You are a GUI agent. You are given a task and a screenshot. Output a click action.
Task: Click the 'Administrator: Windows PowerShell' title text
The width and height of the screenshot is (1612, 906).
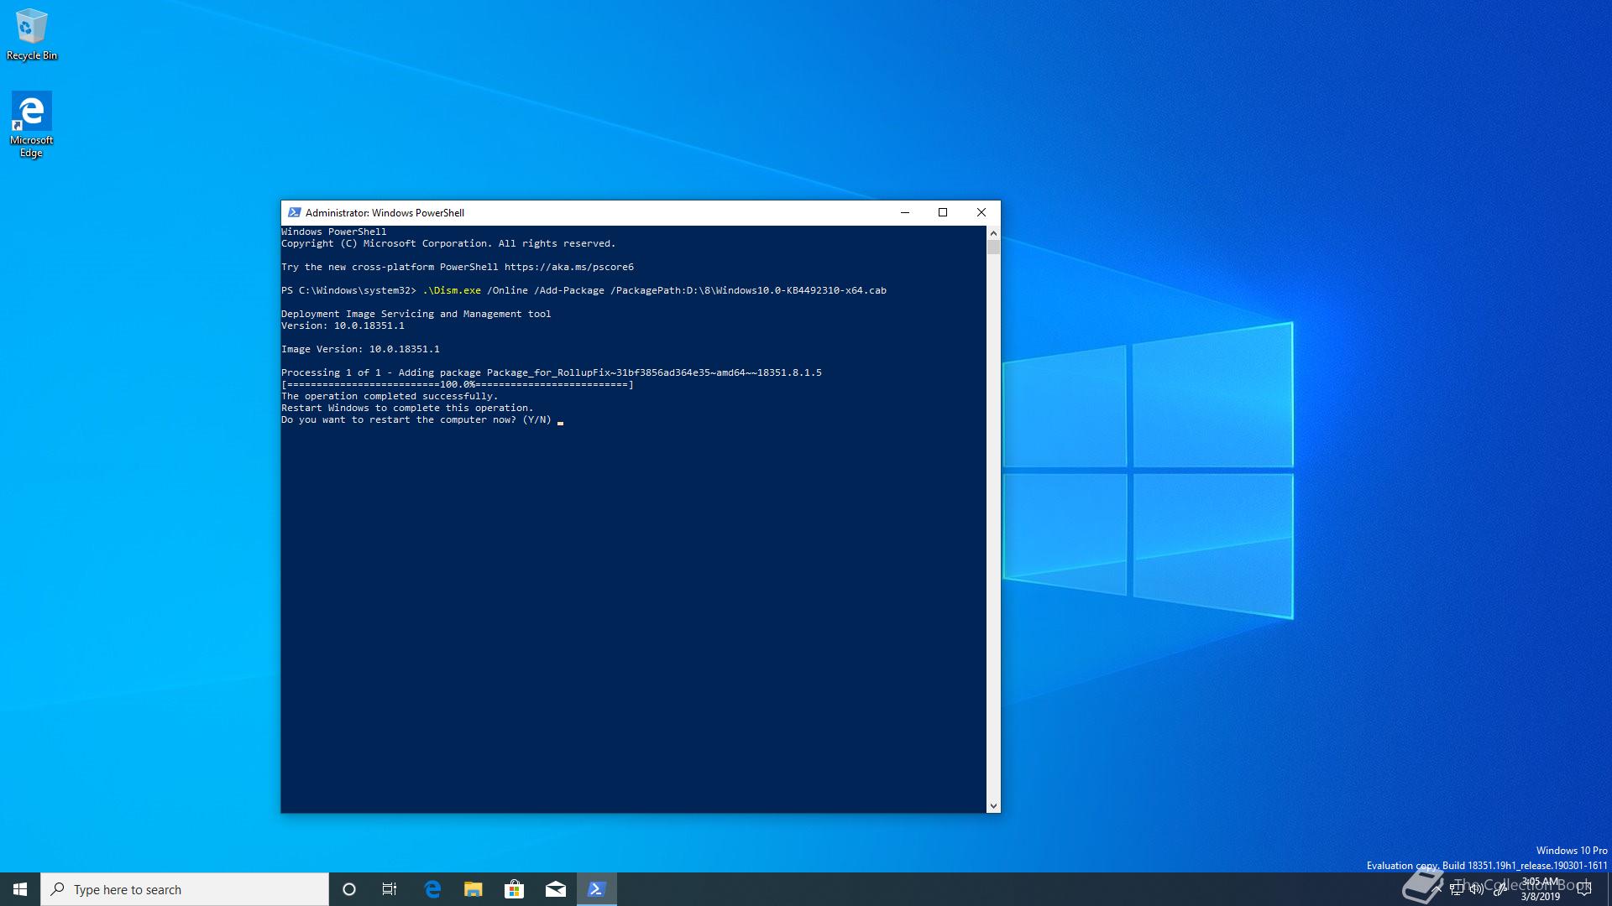click(385, 213)
